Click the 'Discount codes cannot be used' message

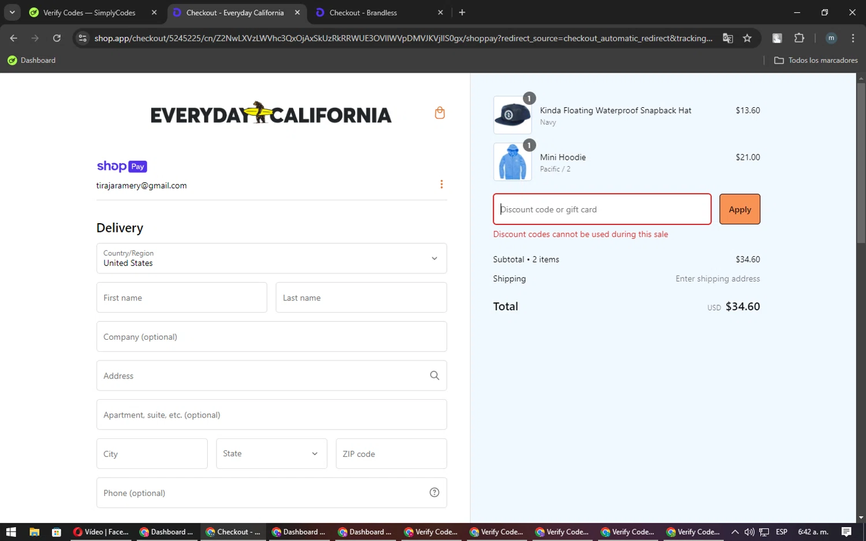coord(580,234)
